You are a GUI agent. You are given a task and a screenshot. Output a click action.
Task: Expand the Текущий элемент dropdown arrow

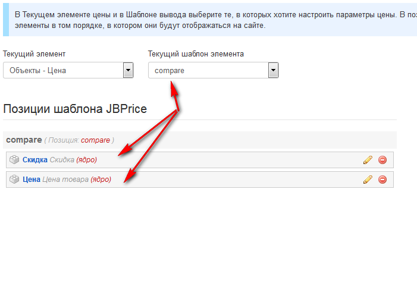[x=128, y=71]
